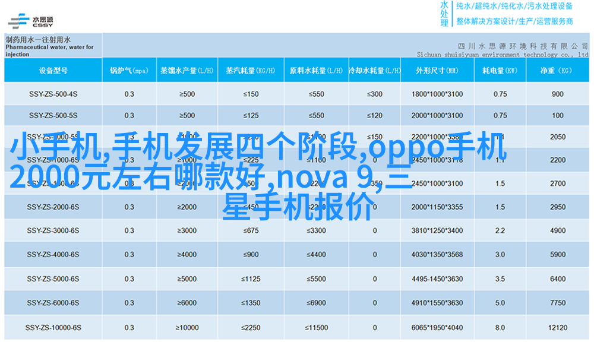Click the ≥4000 distilled water output cell
This screenshot has height=345, width=594.
187,255
